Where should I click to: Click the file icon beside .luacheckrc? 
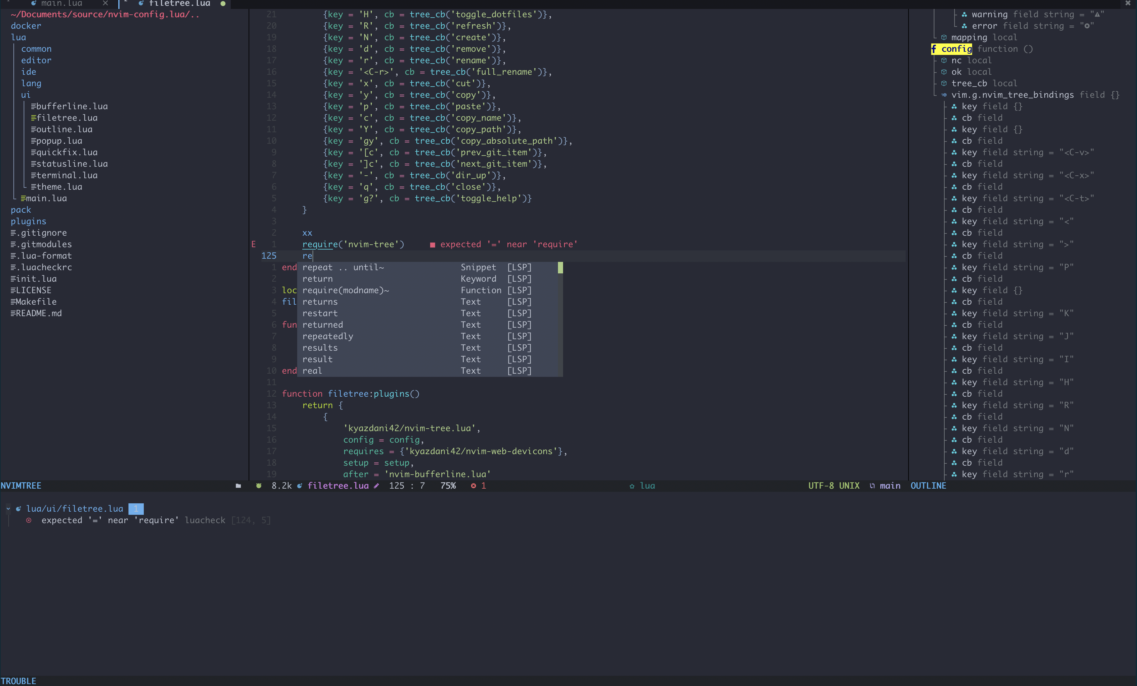click(13, 268)
